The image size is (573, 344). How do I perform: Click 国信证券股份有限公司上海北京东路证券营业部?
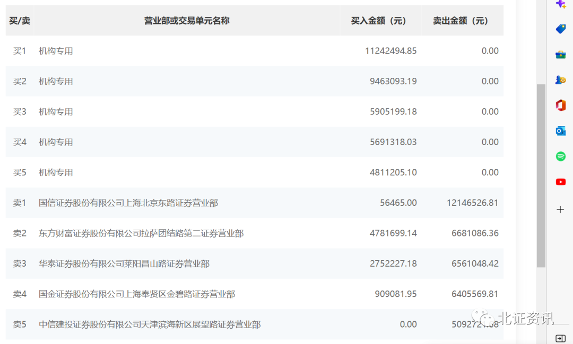[128, 203]
